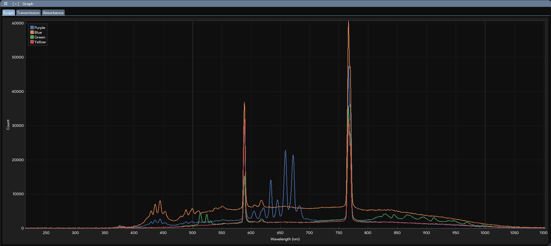Click the Blue legend color swatch
This screenshot has width=551, height=246.
32,32
